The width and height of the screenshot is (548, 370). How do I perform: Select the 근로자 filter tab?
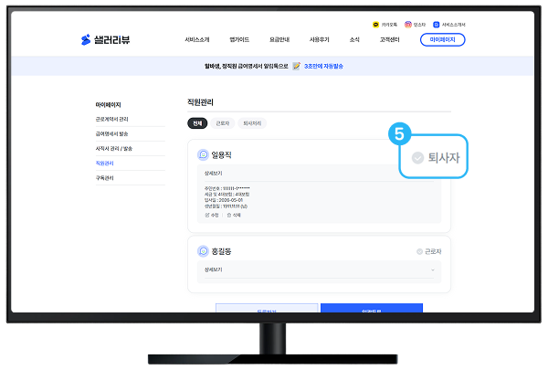223,123
